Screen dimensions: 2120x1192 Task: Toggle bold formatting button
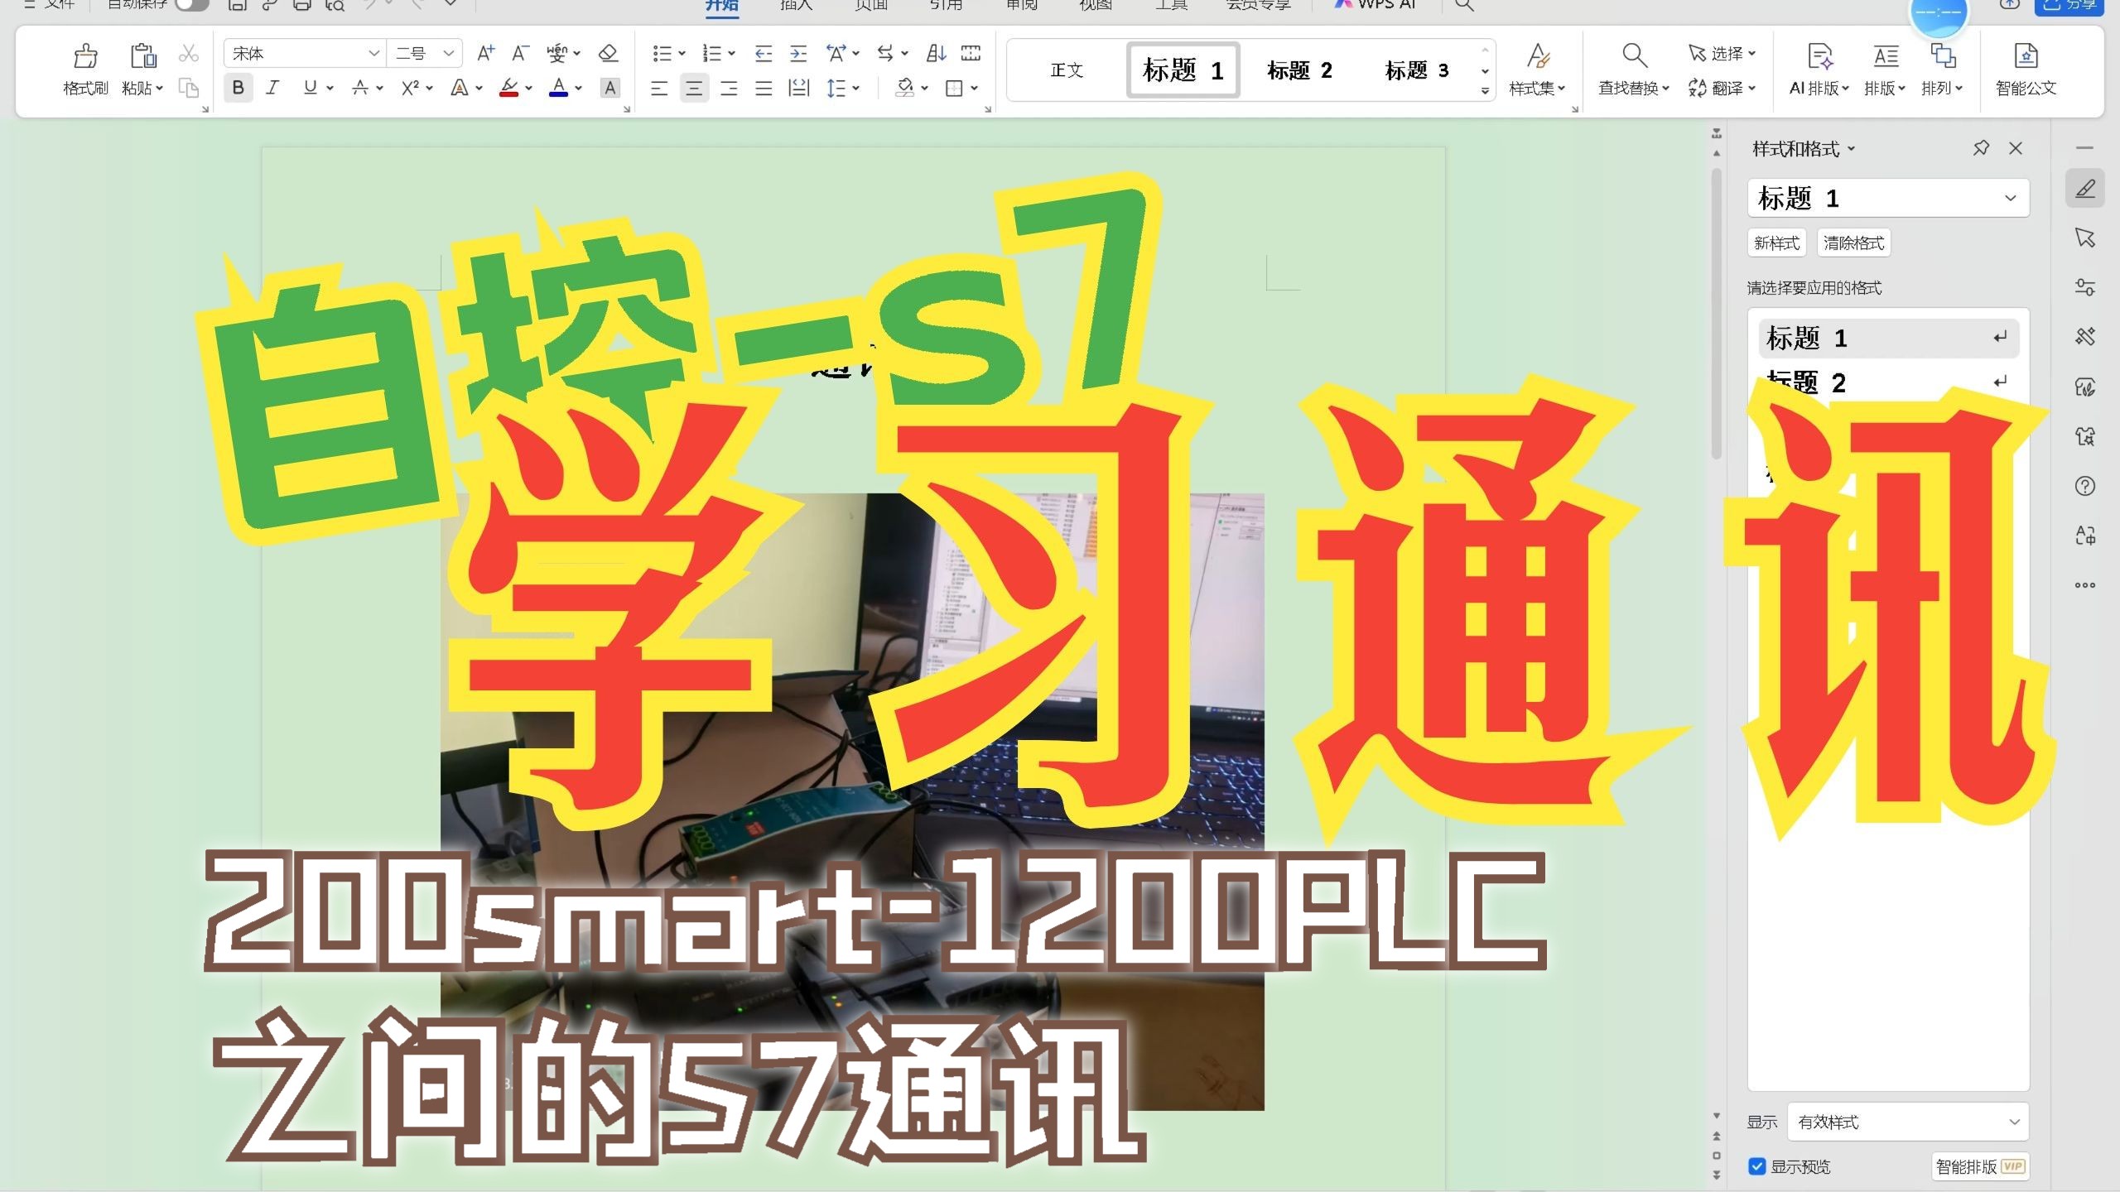pyautogui.click(x=238, y=88)
